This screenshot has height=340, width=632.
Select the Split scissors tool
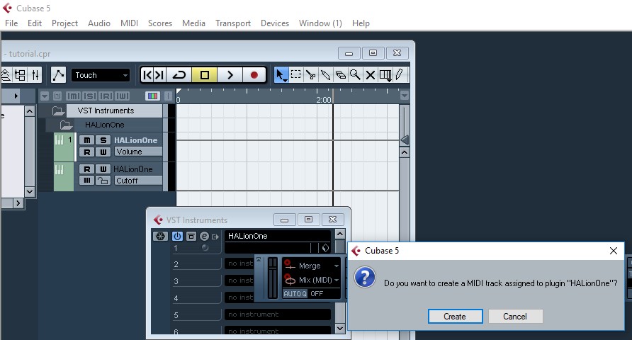[311, 75]
